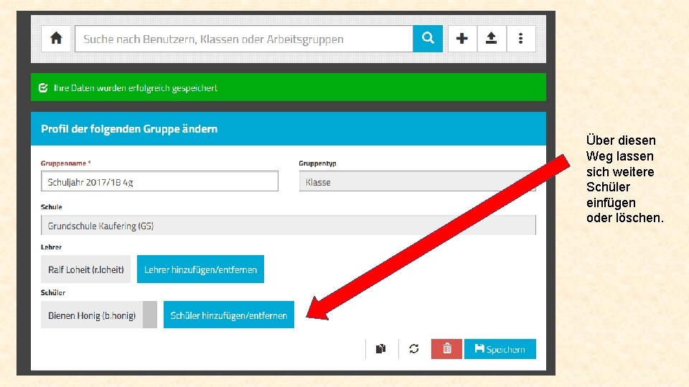The height and width of the screenshot is (387, 689).
Task: Click the Gruppentyp label
Action: click(317, 163)
